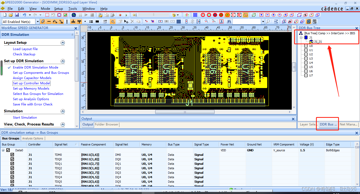The width and height of the screenshot is (360, 194).
Task: Click the Start Simulation link
Action: tap(25, 118)
